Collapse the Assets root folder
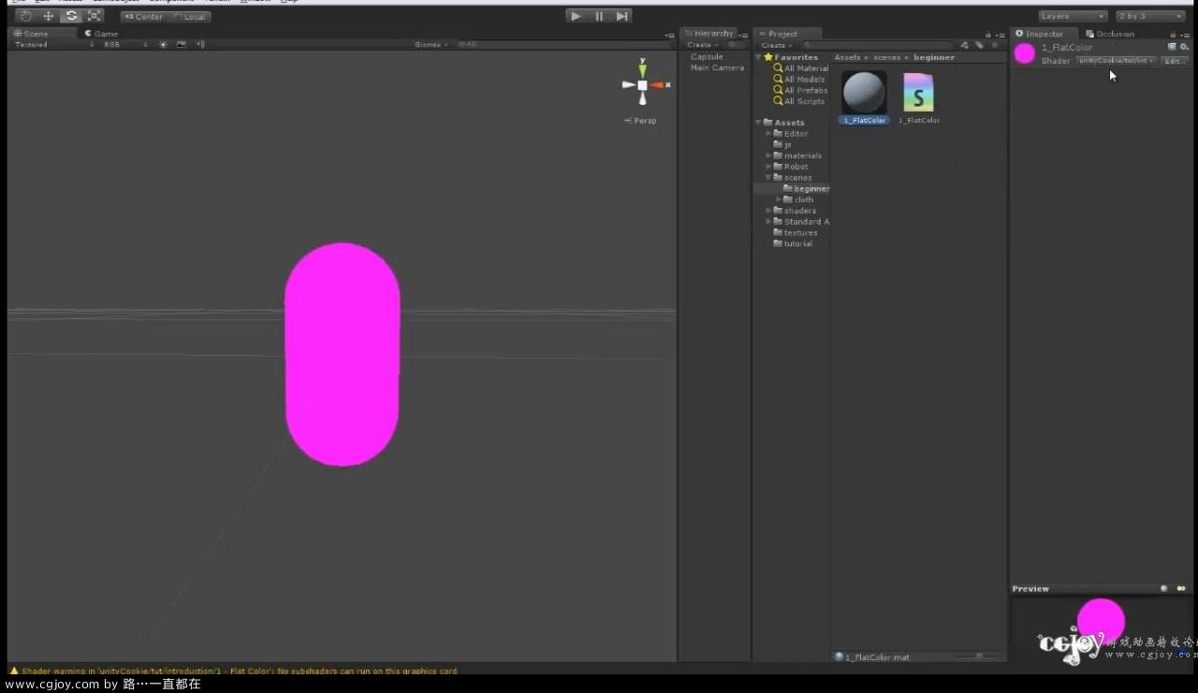 (x=758, y=123)
